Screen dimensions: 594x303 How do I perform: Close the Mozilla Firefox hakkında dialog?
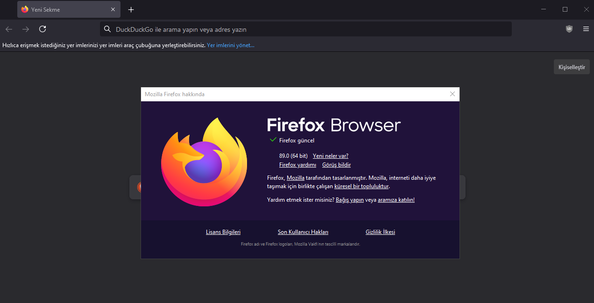click(x=452, y=94)
